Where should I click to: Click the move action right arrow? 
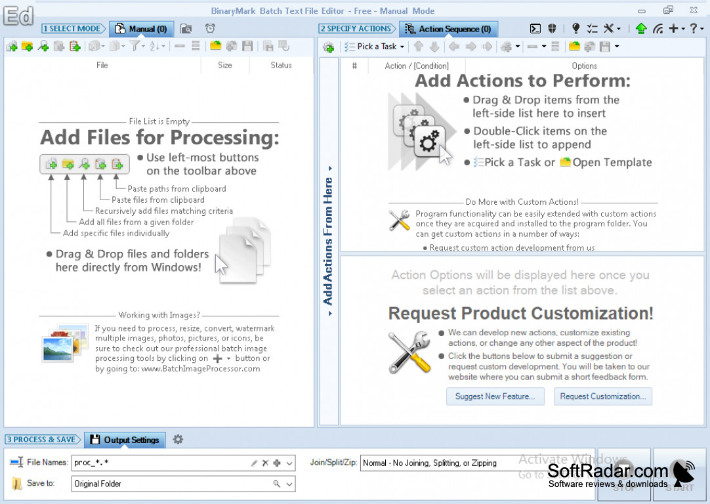[x=470, y=47]
